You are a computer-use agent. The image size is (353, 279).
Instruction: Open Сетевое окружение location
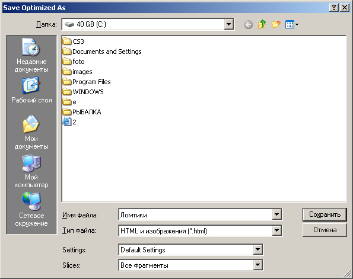click(31, 210)
